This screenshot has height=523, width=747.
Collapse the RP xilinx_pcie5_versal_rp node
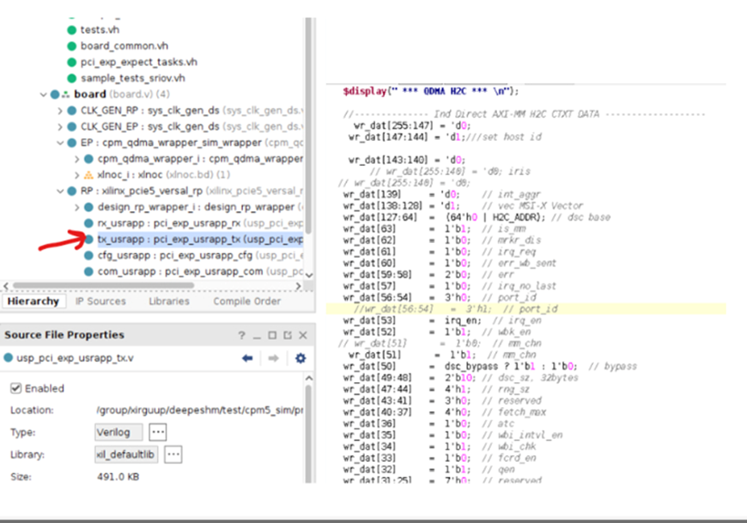coord(60,191)
